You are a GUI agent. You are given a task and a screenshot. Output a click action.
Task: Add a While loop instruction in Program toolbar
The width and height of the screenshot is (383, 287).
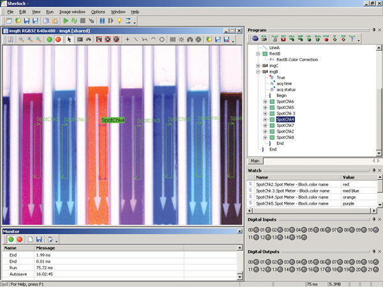317,38
